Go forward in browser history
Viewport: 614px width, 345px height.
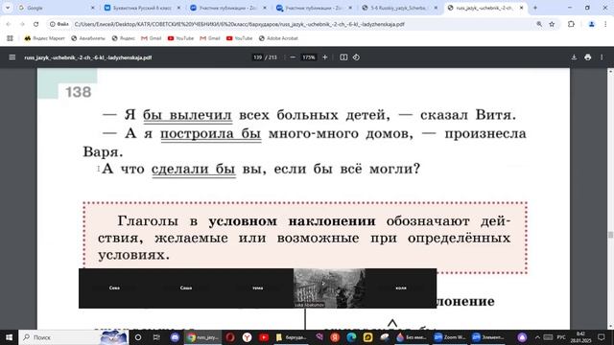point(22,24)
